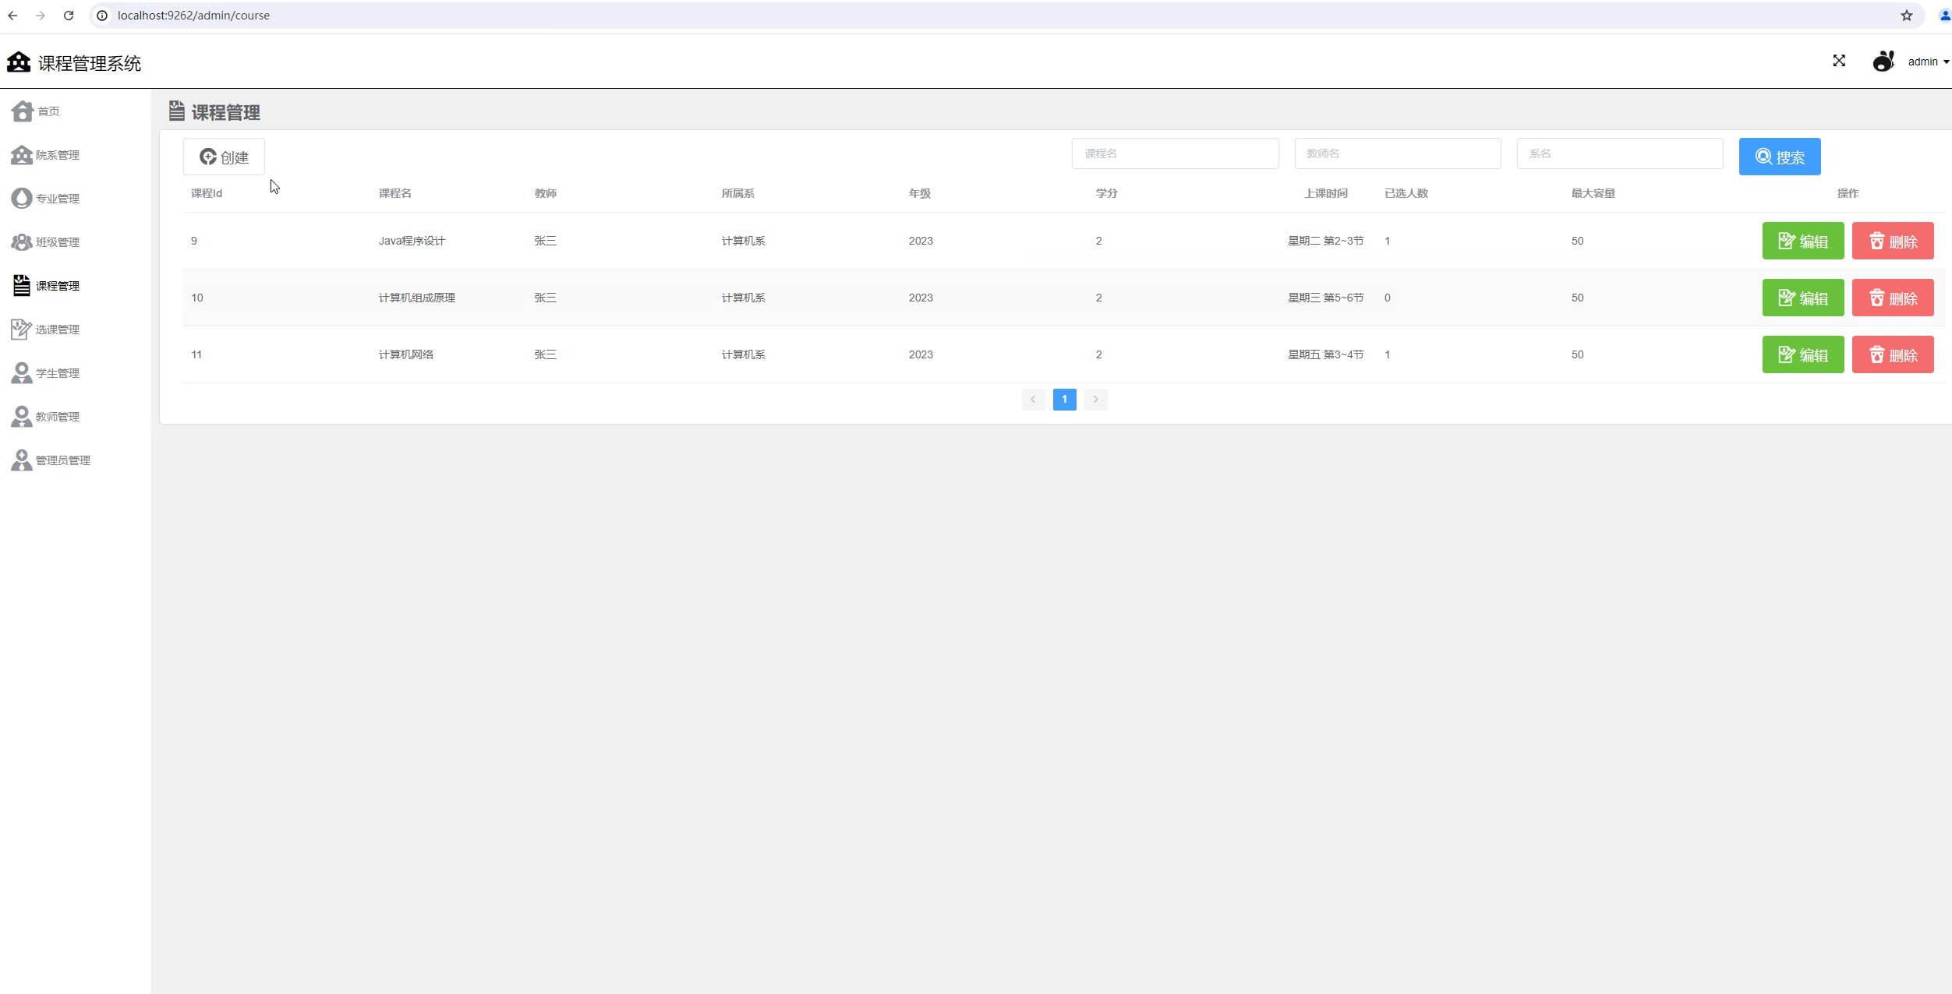Click the 课程Id column header
This screenshot has height=994, width=1952.
pos(207,193)
